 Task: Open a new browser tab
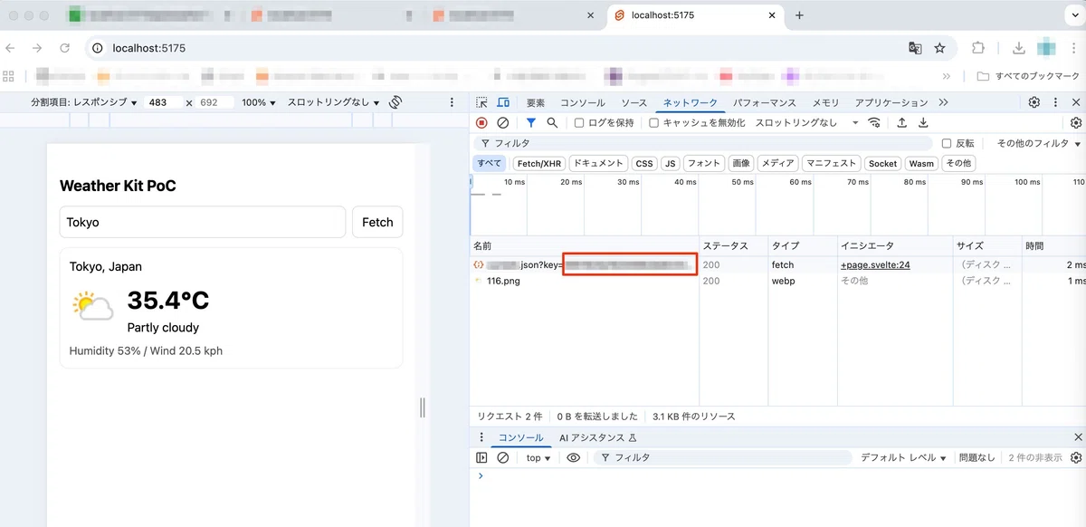[x=799, y=15]
